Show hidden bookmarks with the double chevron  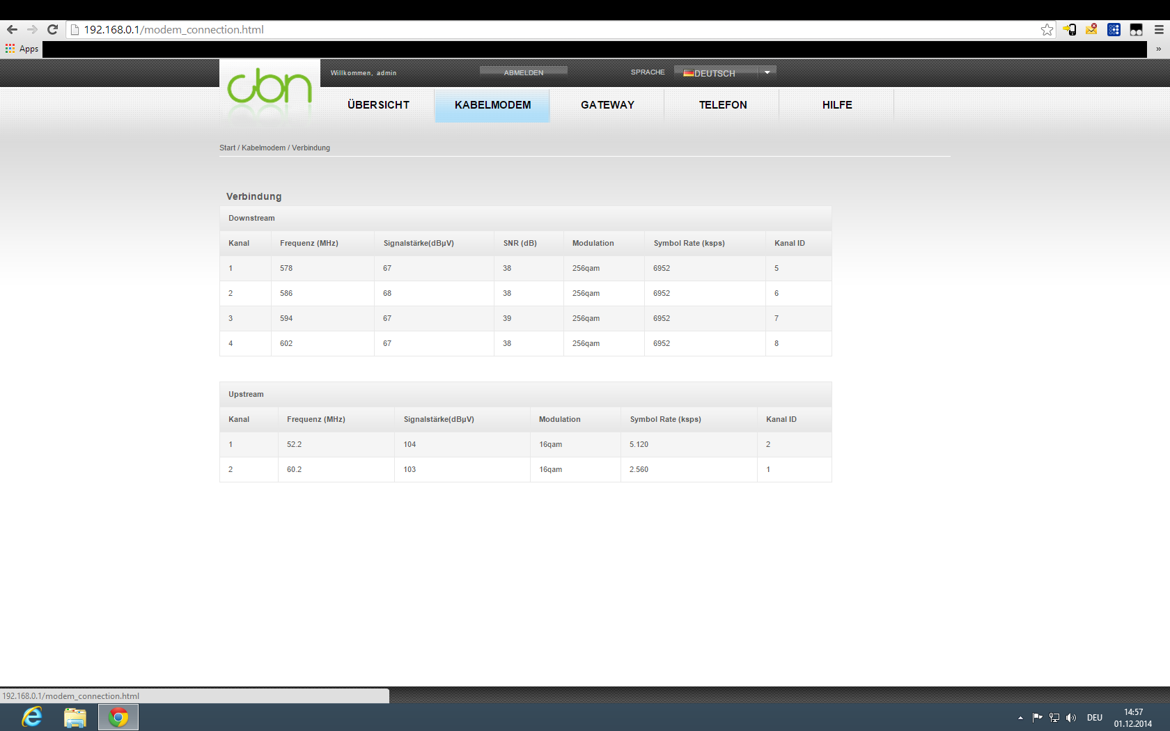1158,49
